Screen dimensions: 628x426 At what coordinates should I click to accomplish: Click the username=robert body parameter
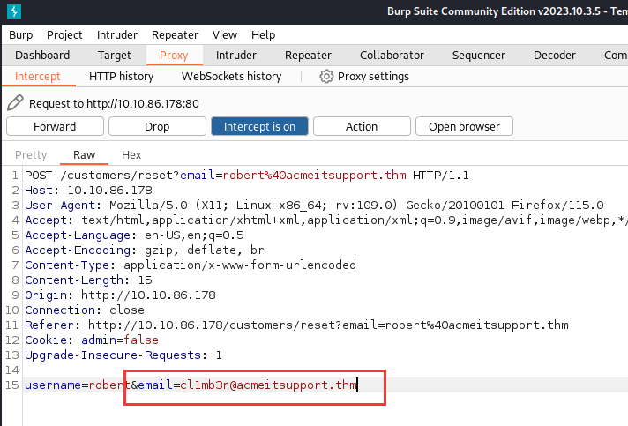(78, 385)
